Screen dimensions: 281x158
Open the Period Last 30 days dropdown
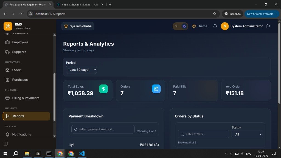[x=81, y=70]
